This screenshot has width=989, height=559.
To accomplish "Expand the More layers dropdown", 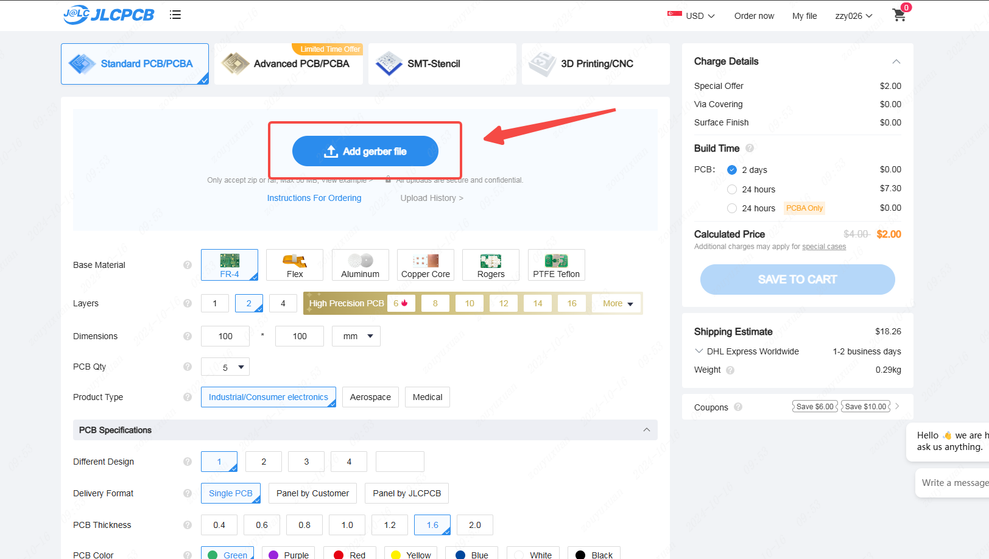I will (x=618, y=303).
